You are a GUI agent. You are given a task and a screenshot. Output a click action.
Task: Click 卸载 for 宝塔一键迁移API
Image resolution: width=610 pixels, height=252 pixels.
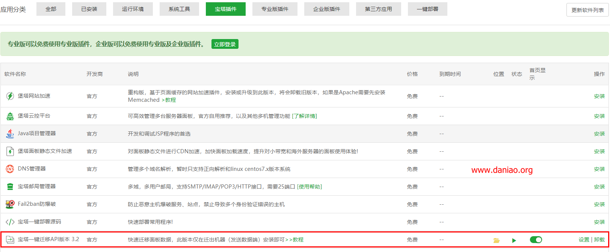[x=599, y=240]
